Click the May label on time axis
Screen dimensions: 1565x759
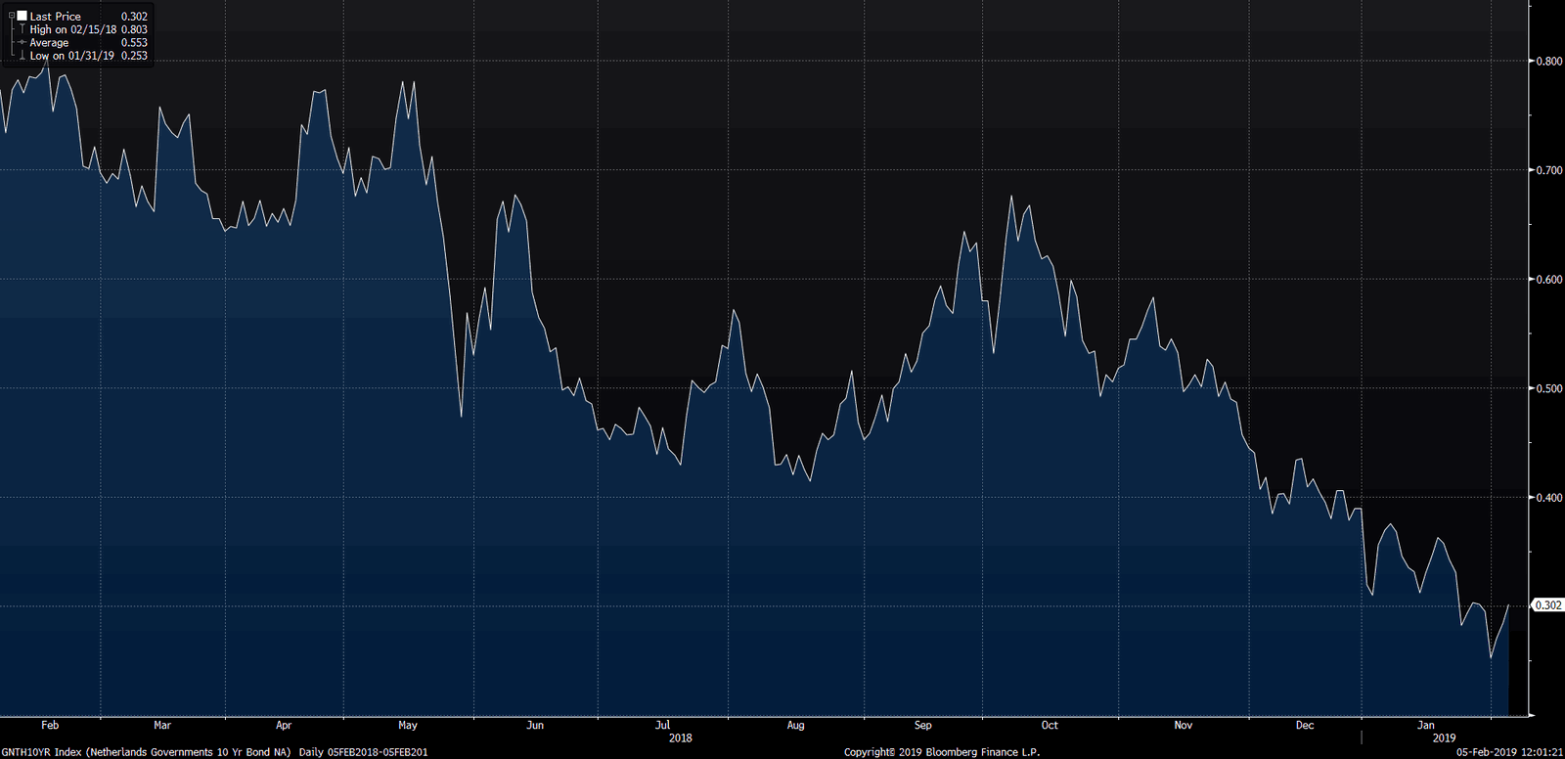pyautogui.click(x=408, y=726)
